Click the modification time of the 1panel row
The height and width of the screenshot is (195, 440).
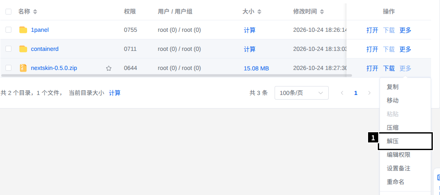320,30
